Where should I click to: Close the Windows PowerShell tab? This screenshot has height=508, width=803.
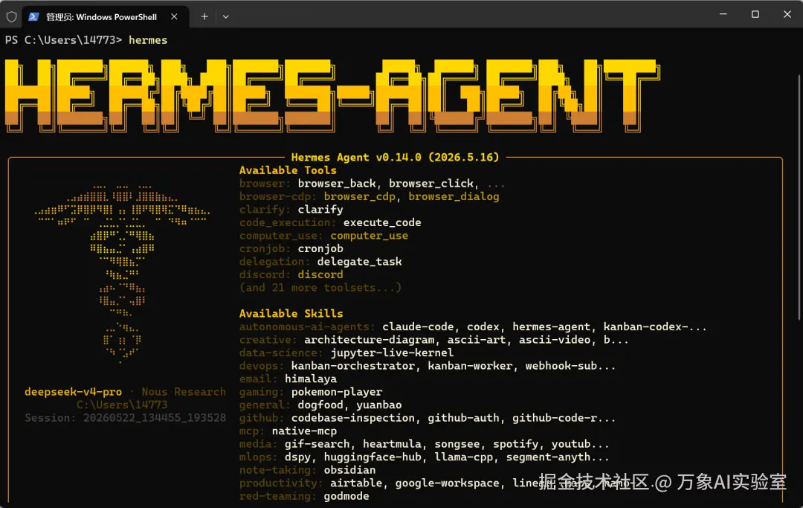174,17
